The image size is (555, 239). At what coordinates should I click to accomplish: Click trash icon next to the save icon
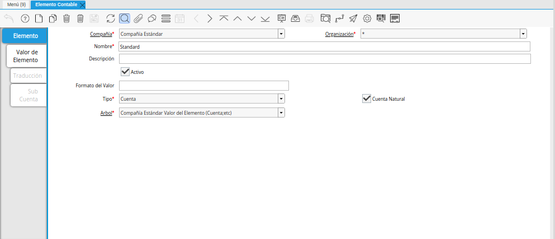(80, 18)
